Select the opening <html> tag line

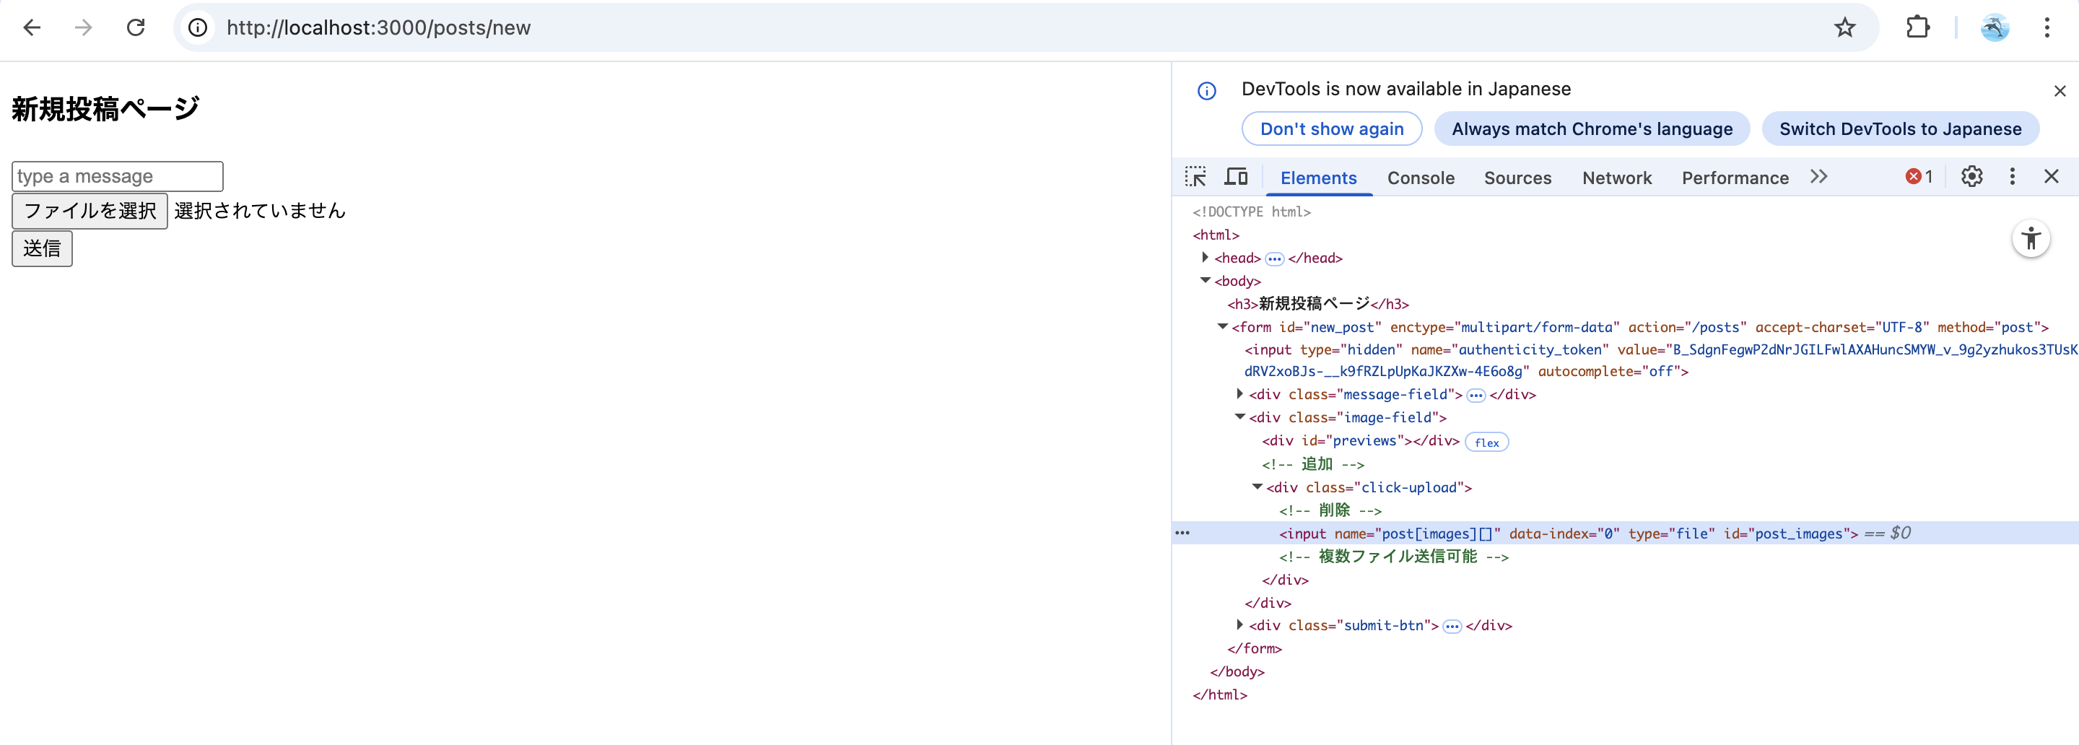1216,235
